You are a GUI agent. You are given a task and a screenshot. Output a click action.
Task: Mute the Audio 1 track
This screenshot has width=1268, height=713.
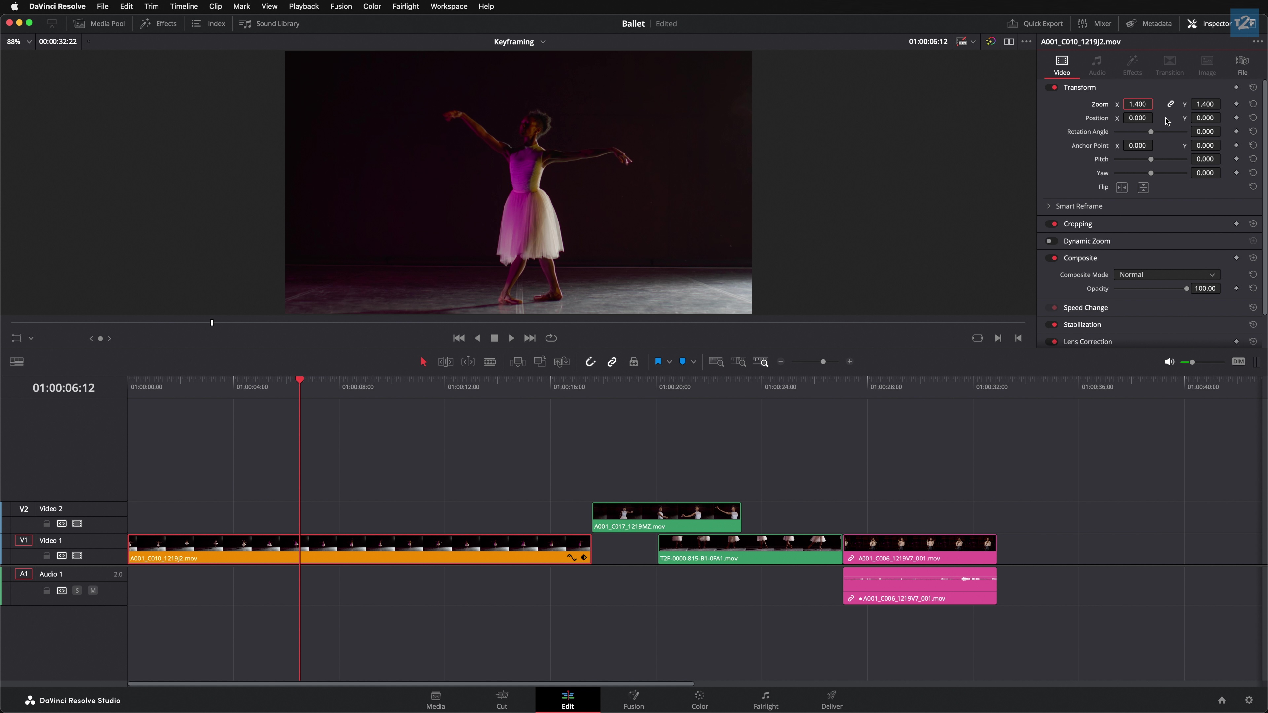92,590
